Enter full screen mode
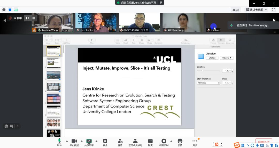This screenshot has width=279, height=148. click(x=274, y=10)
